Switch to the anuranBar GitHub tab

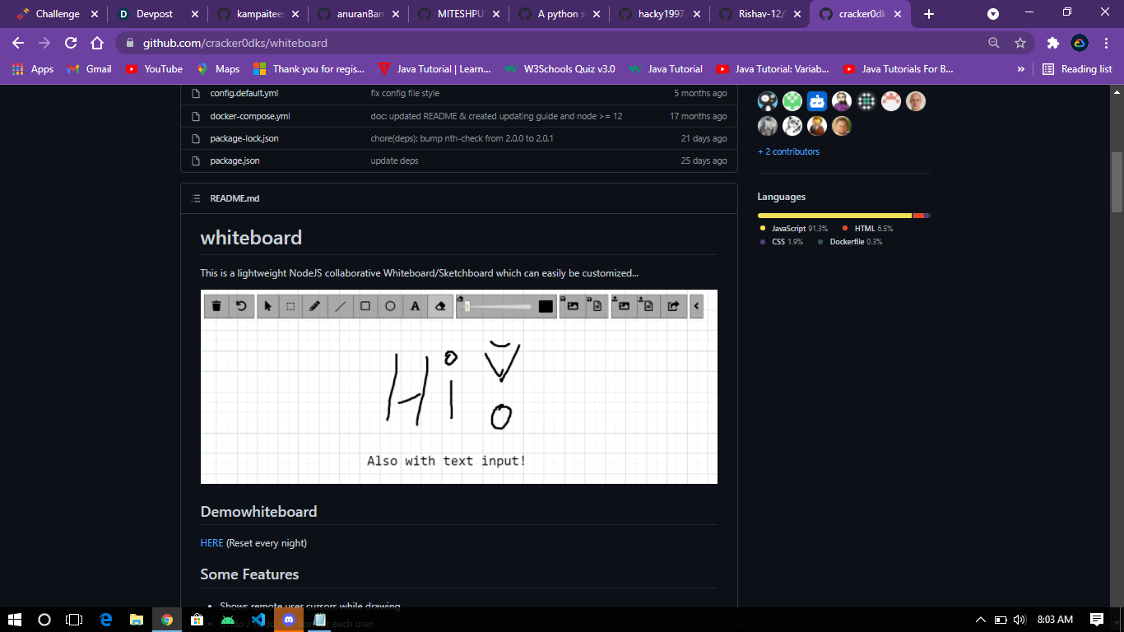(x=359, y=14)
